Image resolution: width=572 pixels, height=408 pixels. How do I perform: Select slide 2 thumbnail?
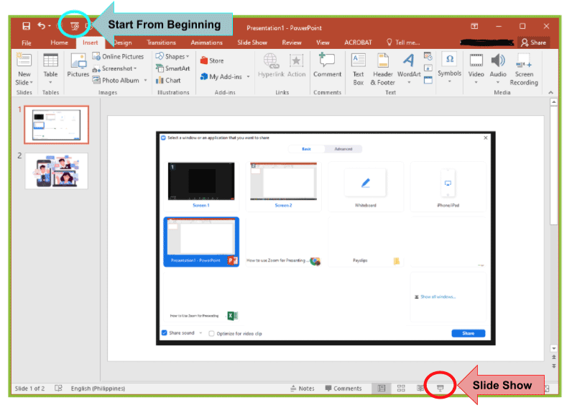point(57,171)
